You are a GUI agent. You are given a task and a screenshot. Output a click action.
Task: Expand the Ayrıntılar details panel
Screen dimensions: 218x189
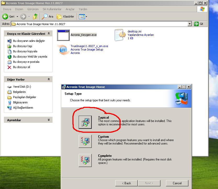(49, 120)
